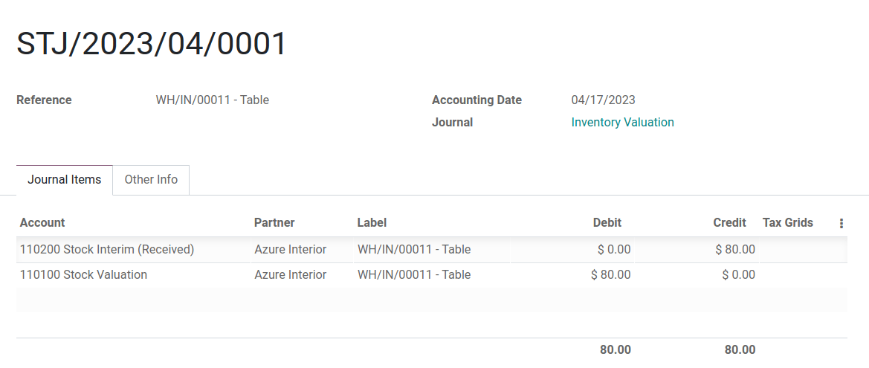
Task: Click Azure Interior partner in Stock Interim row
Action: pos(290,250)
